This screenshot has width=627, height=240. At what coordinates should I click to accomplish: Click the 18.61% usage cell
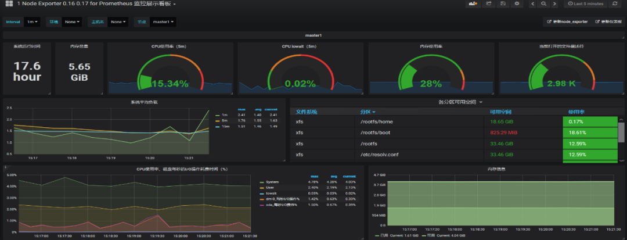point(590,133)
